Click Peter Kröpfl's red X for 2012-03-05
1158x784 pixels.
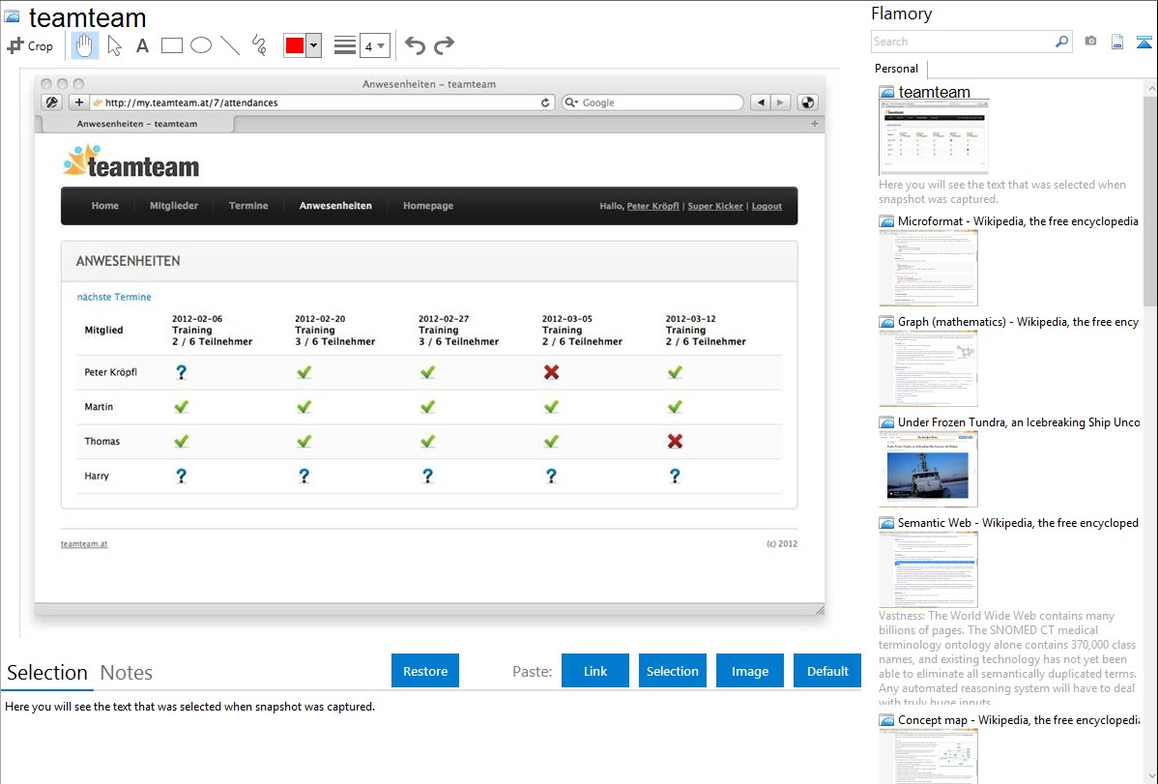pyautogui.click(x=551, y=372)
